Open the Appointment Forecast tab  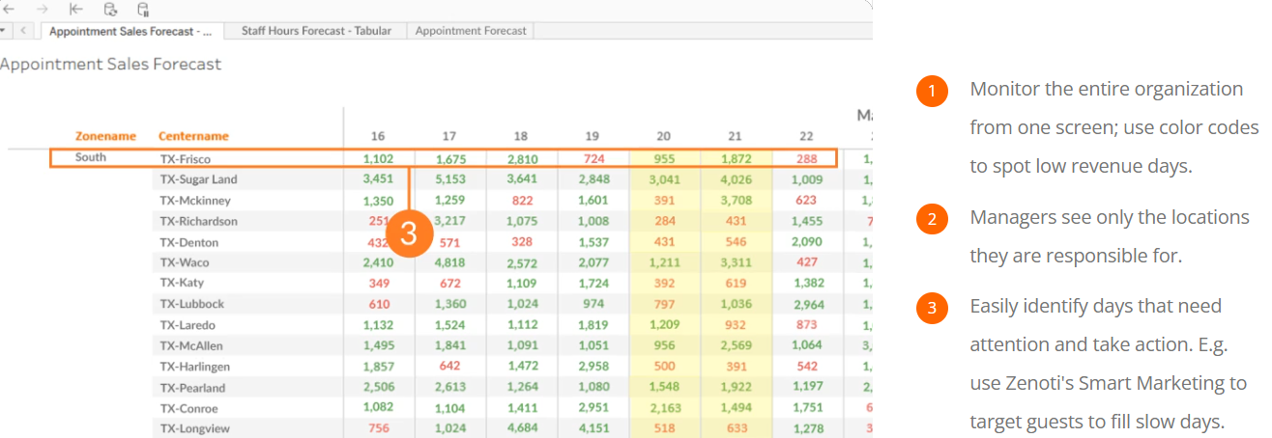[x=471, y=31]
